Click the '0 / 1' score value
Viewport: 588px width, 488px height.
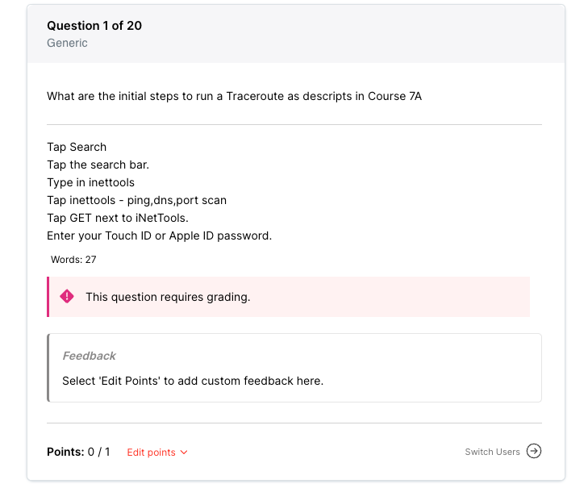pyautogui.click(x=99, y=452)
